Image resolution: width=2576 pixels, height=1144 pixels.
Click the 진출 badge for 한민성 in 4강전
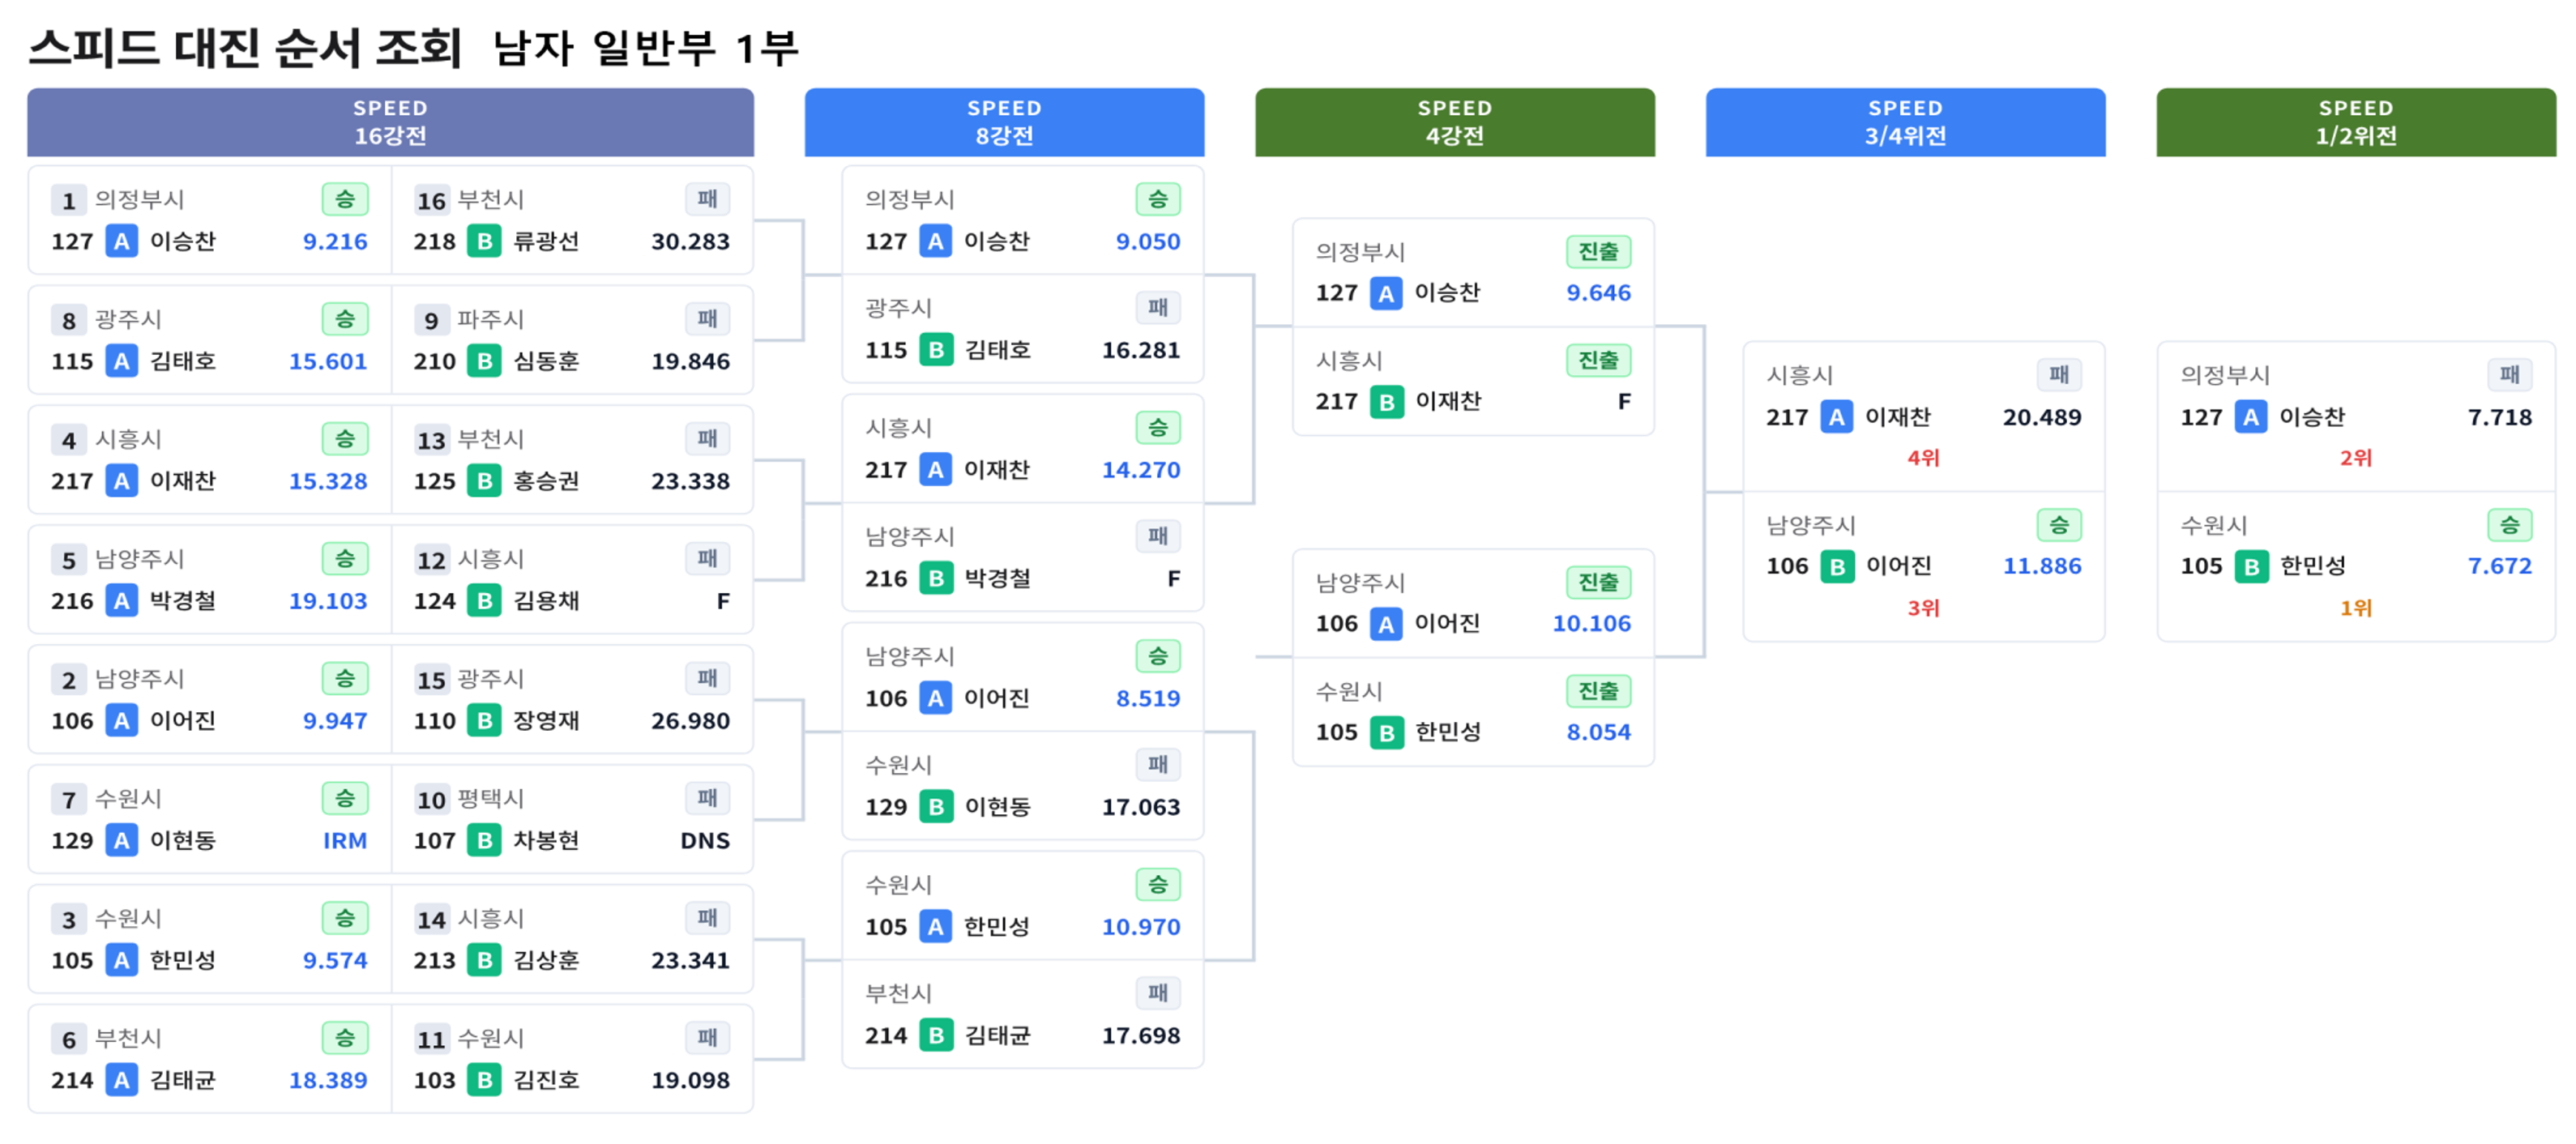pos(1597,691)
